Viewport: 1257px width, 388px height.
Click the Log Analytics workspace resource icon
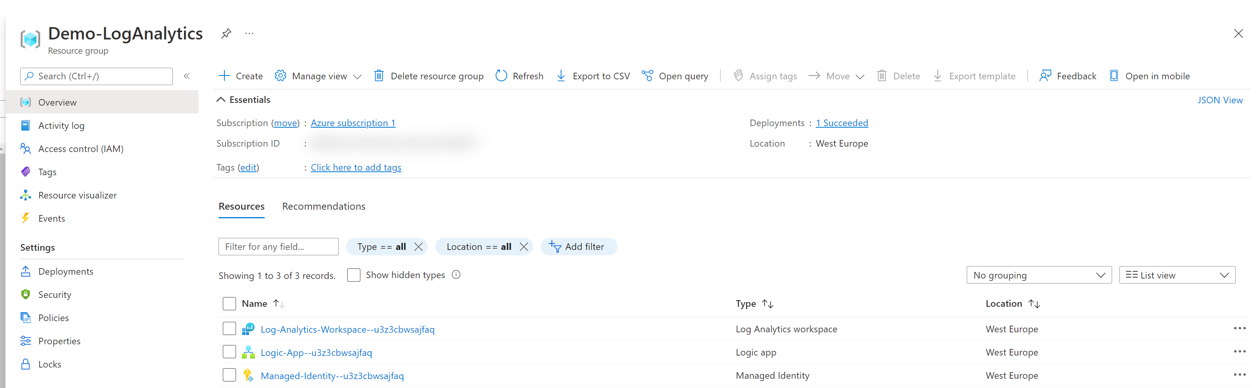[248, 329]
